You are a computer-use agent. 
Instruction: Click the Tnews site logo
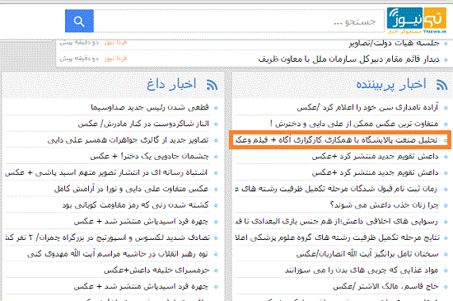(417, 21)
